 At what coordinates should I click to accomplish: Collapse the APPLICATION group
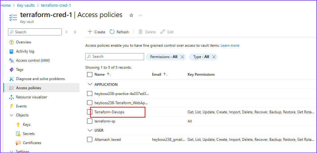(90, 85)
